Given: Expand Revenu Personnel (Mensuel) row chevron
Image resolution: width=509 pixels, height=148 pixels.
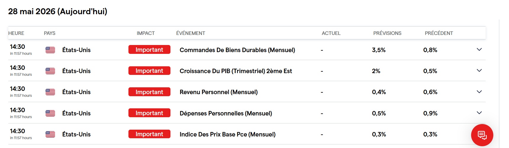Looking at the screenshot, I should click(x=479, y=92).
